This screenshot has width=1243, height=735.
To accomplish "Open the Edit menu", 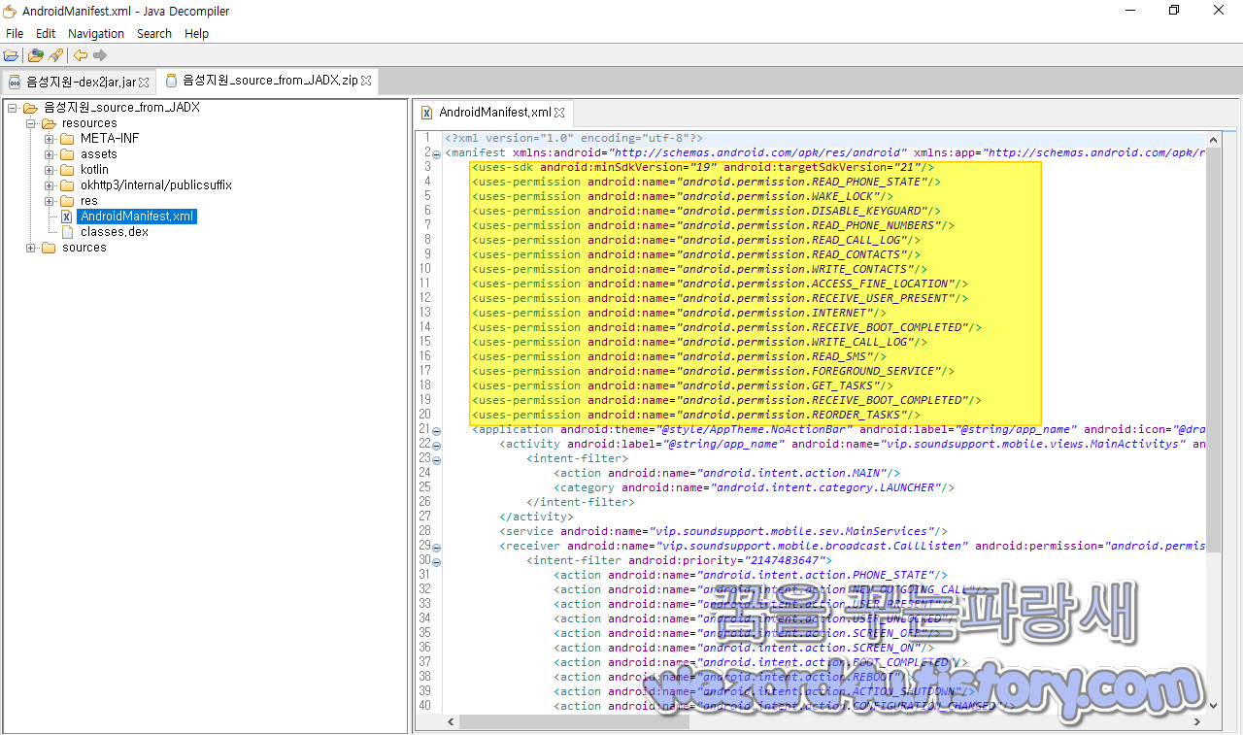I will (46, 33).
